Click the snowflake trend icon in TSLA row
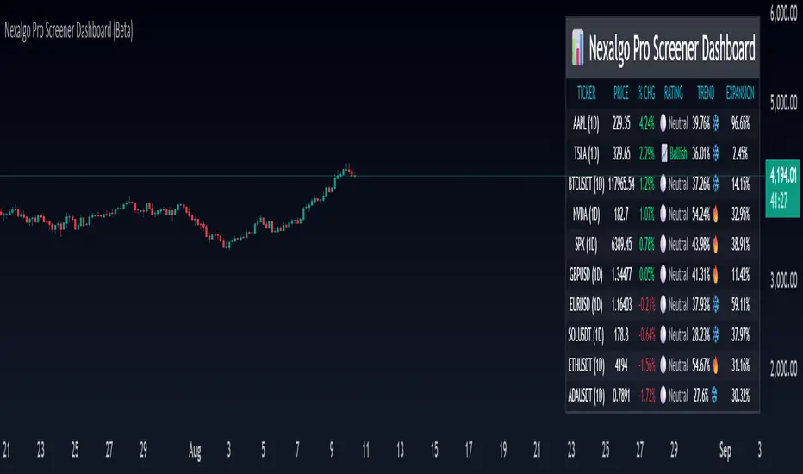 point(715,153)
